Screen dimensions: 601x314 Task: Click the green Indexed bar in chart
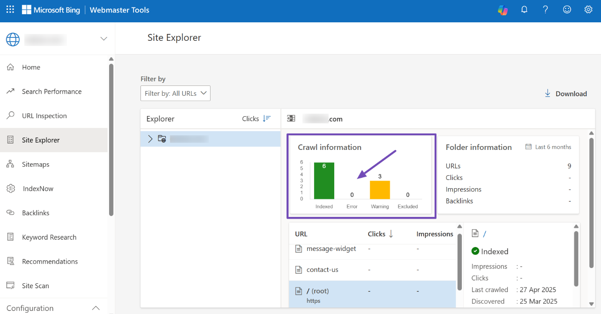click(324, 181)
